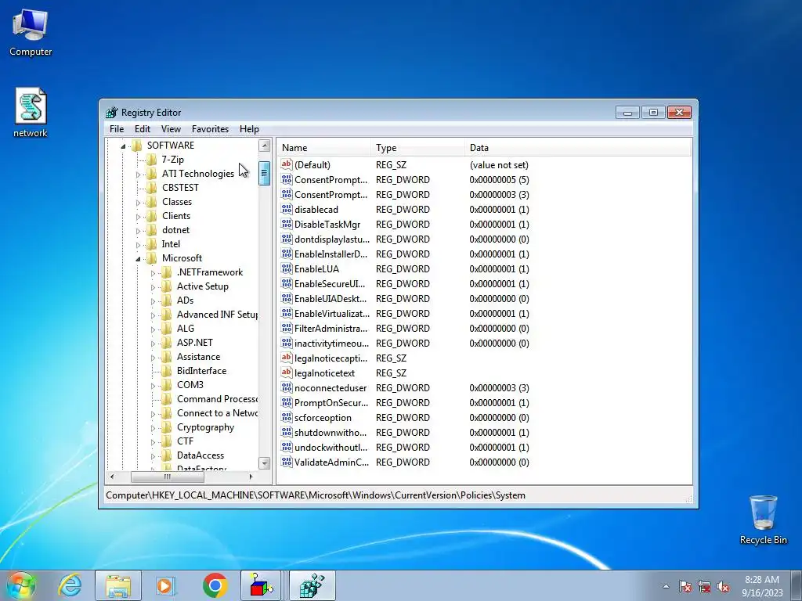Click the (Default) string value icon
The width and height of the screenshot is (802, 601).
tap(287, 164)
